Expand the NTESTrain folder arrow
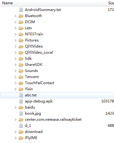Image resolution: width=114 pixels, height=143 pixels. [16, 34]
